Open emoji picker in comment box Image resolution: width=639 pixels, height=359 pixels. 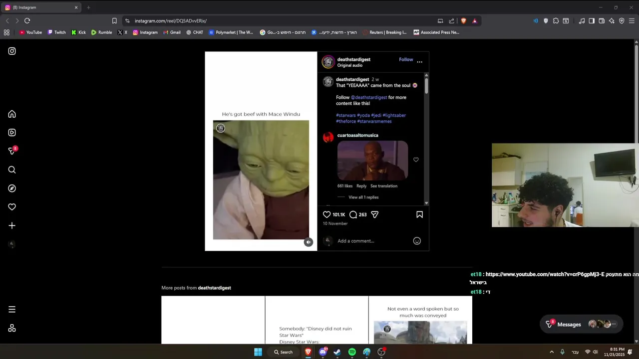[417, 241]
